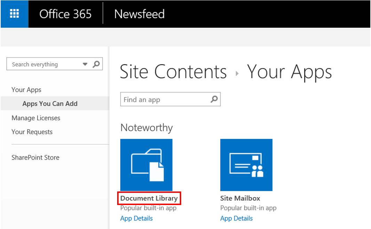371x229 pixels.
Task: Expand the Search everything scope dropdown
Action: 85,64
